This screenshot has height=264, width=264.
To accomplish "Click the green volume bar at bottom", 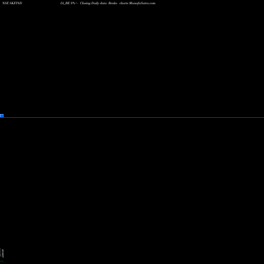I will click(x=2, y=261).
